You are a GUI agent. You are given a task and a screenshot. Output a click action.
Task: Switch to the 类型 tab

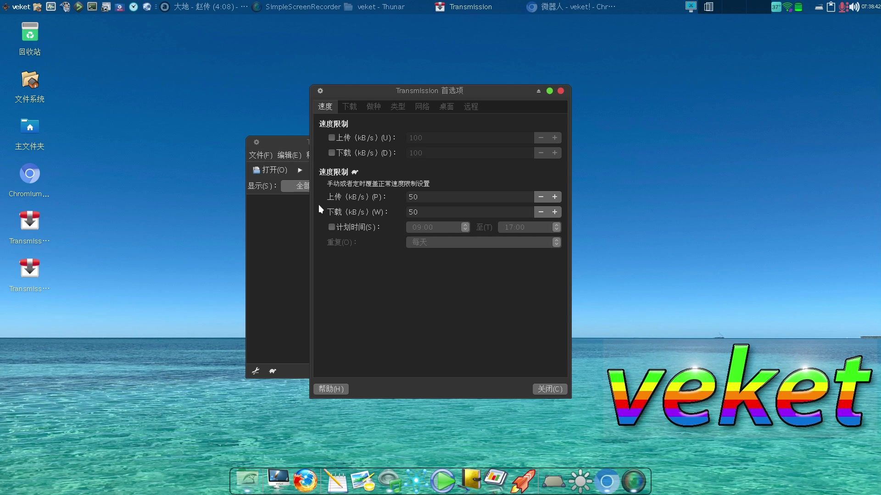[x=398, y=106]
